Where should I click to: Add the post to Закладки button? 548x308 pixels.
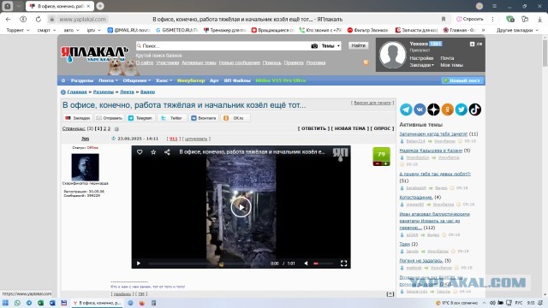pos(78,118)
